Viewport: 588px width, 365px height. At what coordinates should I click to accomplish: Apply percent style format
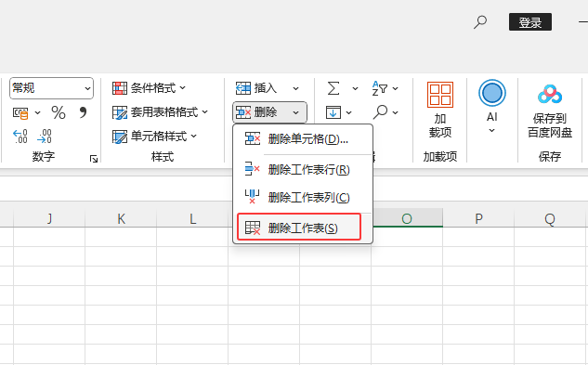59,112
